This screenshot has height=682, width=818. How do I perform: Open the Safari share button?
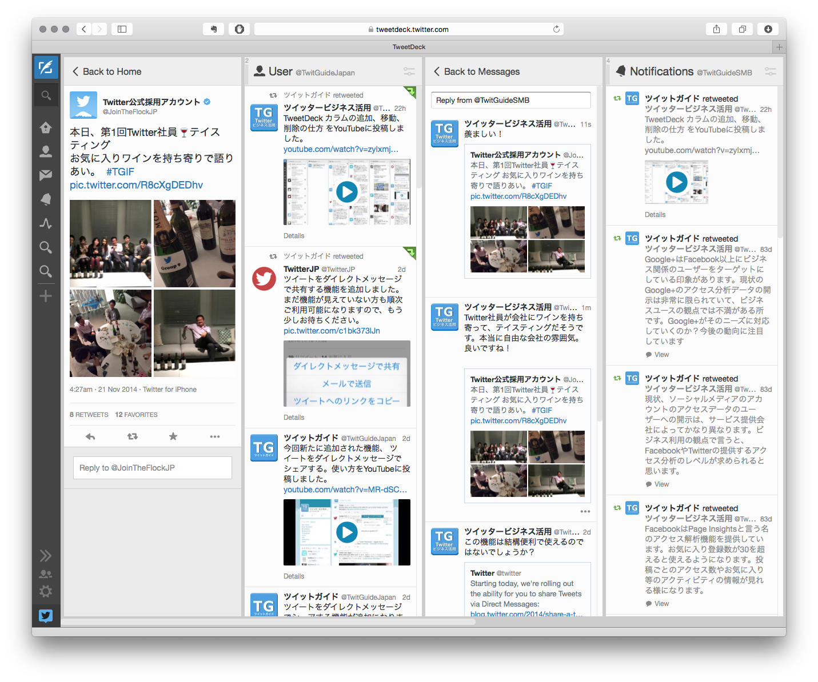[x=716, y=29]
